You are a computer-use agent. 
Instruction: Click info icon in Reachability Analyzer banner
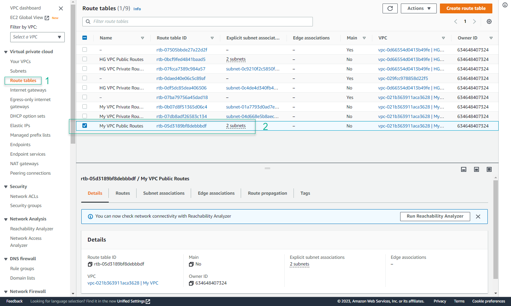coord(90,217)
